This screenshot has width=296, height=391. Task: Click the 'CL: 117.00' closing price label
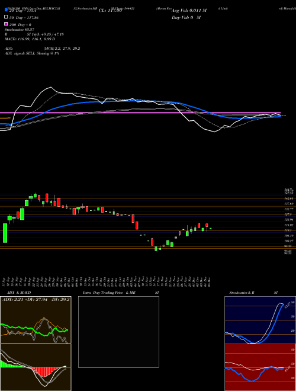110,11
